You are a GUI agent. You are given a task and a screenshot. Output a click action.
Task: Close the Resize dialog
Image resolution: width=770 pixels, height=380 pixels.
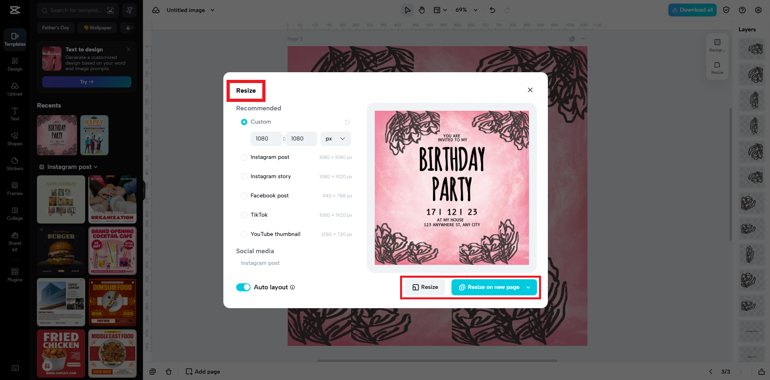coord(530,90)
